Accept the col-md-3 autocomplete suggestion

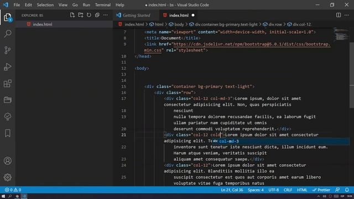(280, 141)
